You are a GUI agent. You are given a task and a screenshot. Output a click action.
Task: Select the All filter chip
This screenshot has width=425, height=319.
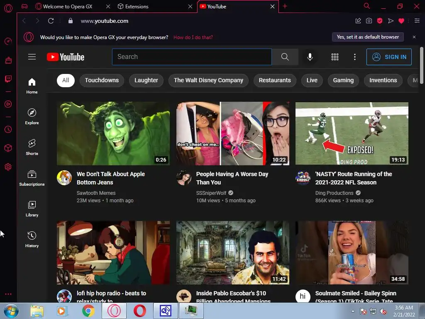click(66, 80)
